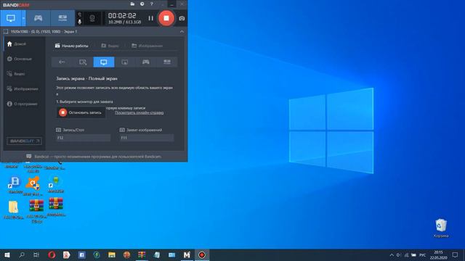This screenshot has height=261, width=465.
Task: Open the output folder icon in title bar
Action: pyautogui.click(x=132, y=4)
